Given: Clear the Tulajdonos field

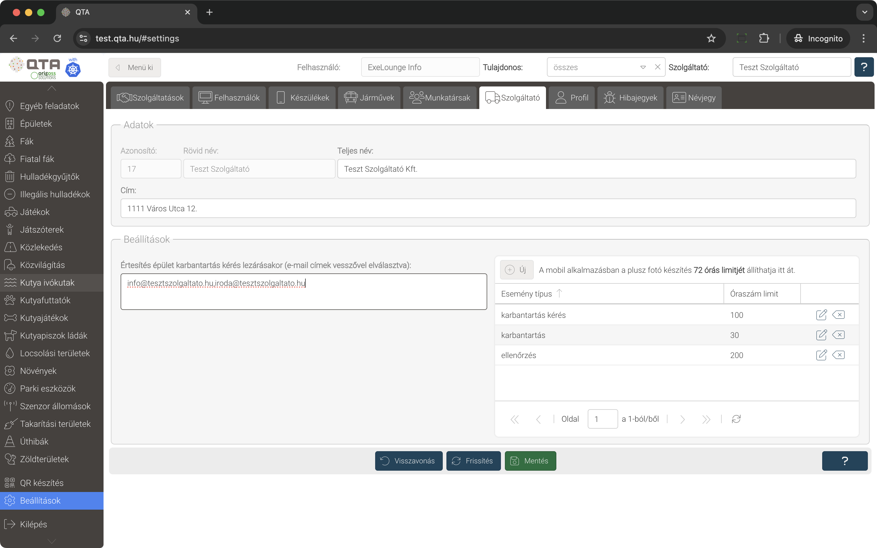Looking at the screenshot, I should coord(657,67).
